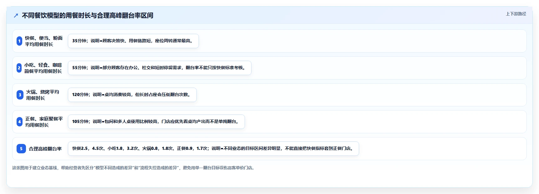Open the 35分钟 description box
This screenshot has height=194, width=539.
(133, 41)
